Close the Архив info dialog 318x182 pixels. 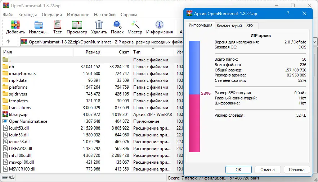coord(304,14)
